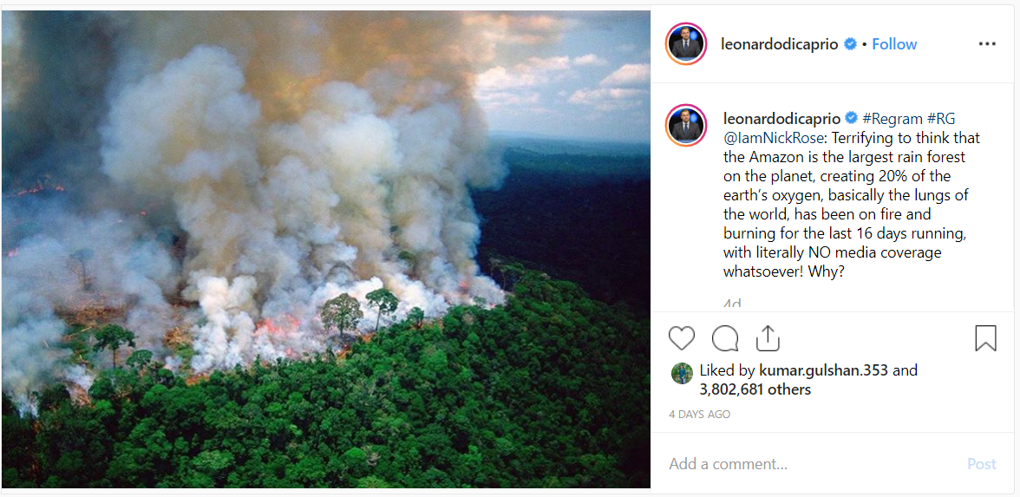Click the verified badge in the caption
This screenshot has height=497, width=1020.
[852, 119]
